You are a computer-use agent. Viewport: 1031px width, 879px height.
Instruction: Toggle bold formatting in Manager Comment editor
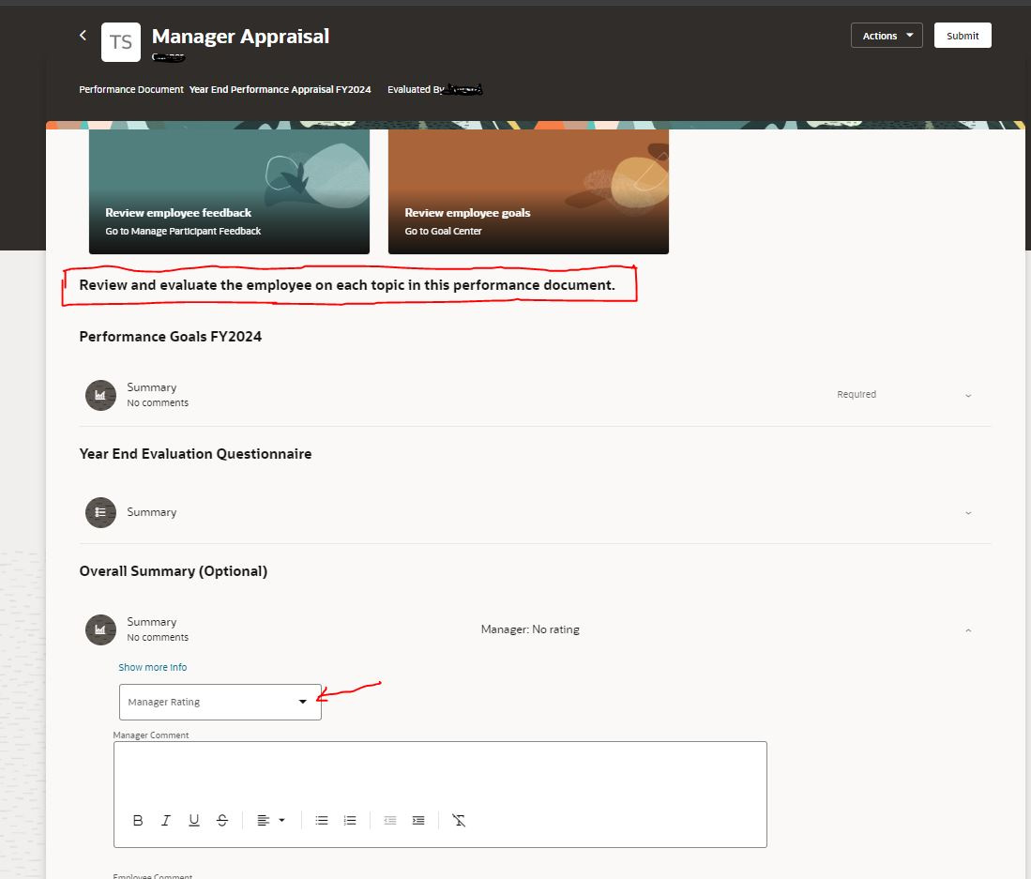point(138,820)
